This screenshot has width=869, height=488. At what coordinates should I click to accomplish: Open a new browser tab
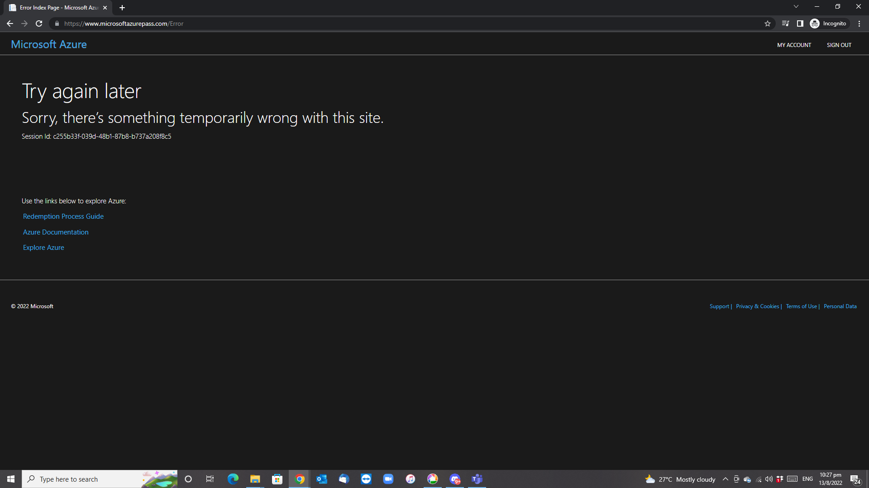pos(122,8)
